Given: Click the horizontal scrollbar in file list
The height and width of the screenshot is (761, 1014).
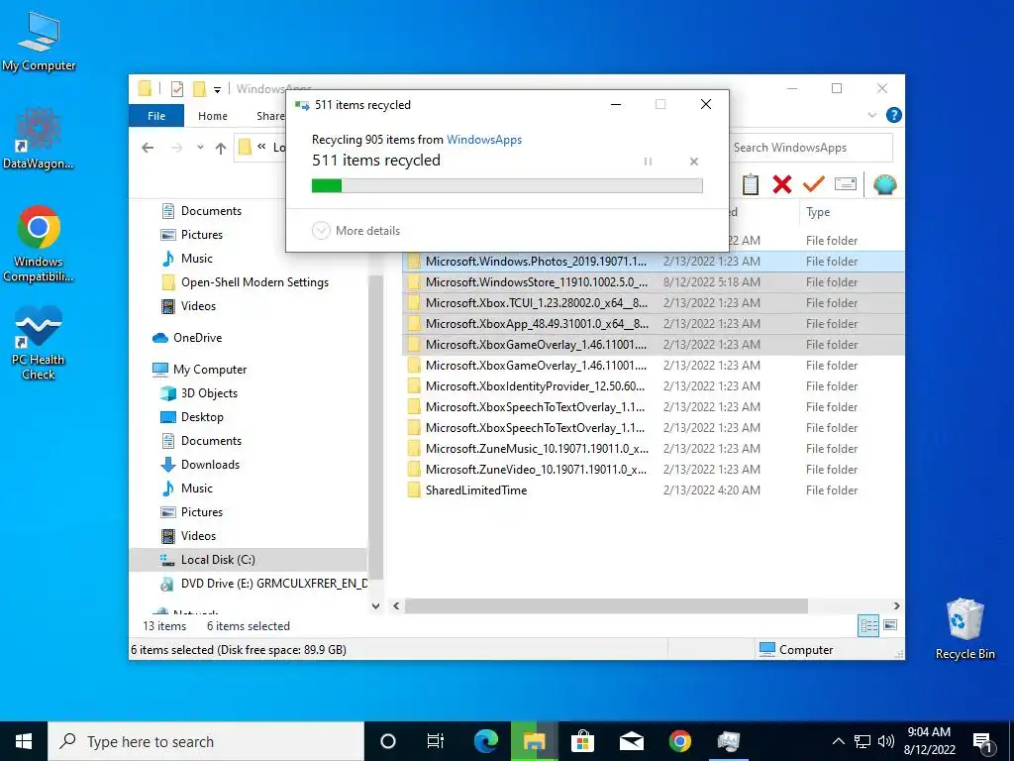Looking at the screenshot, I should pos(606,606).
